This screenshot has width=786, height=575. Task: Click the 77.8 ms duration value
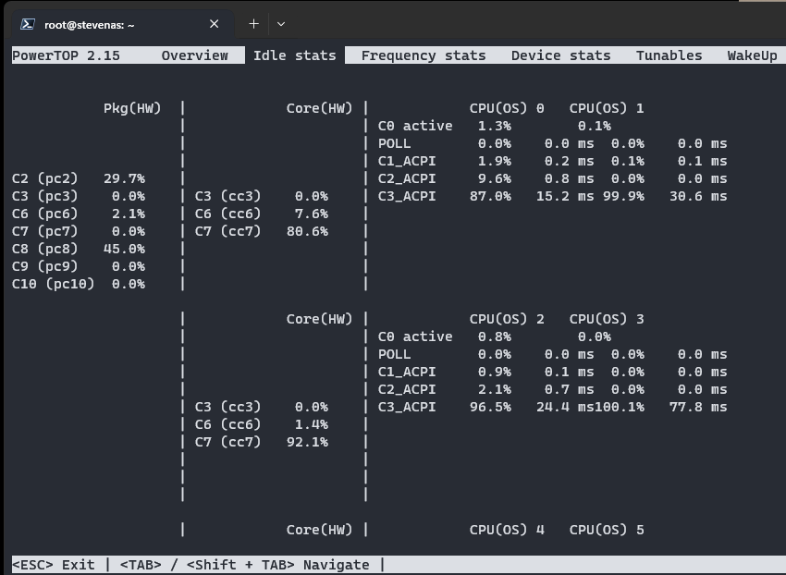698,407
